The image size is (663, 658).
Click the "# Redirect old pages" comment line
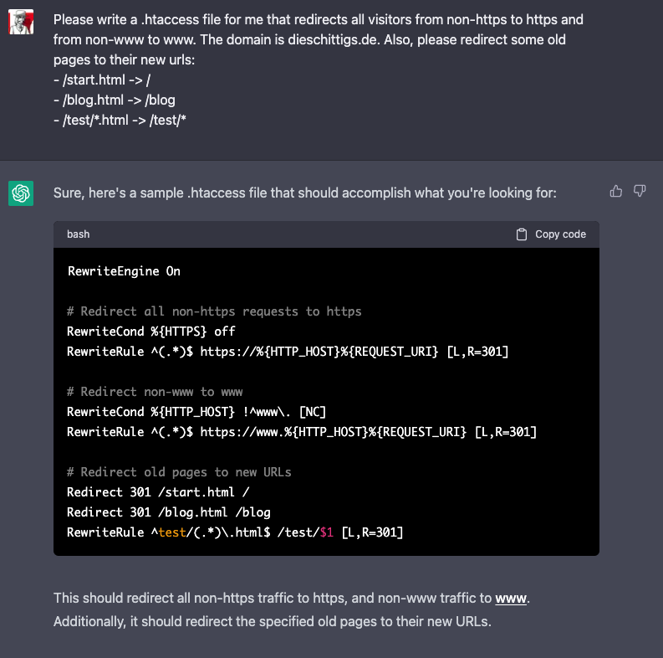[179, 472]
